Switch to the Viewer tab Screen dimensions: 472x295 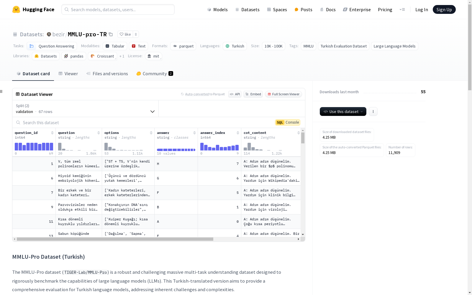point(68,73)
